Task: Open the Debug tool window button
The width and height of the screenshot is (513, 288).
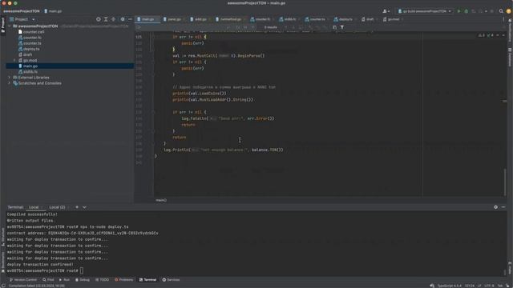Action: click(x=83, y=280)
